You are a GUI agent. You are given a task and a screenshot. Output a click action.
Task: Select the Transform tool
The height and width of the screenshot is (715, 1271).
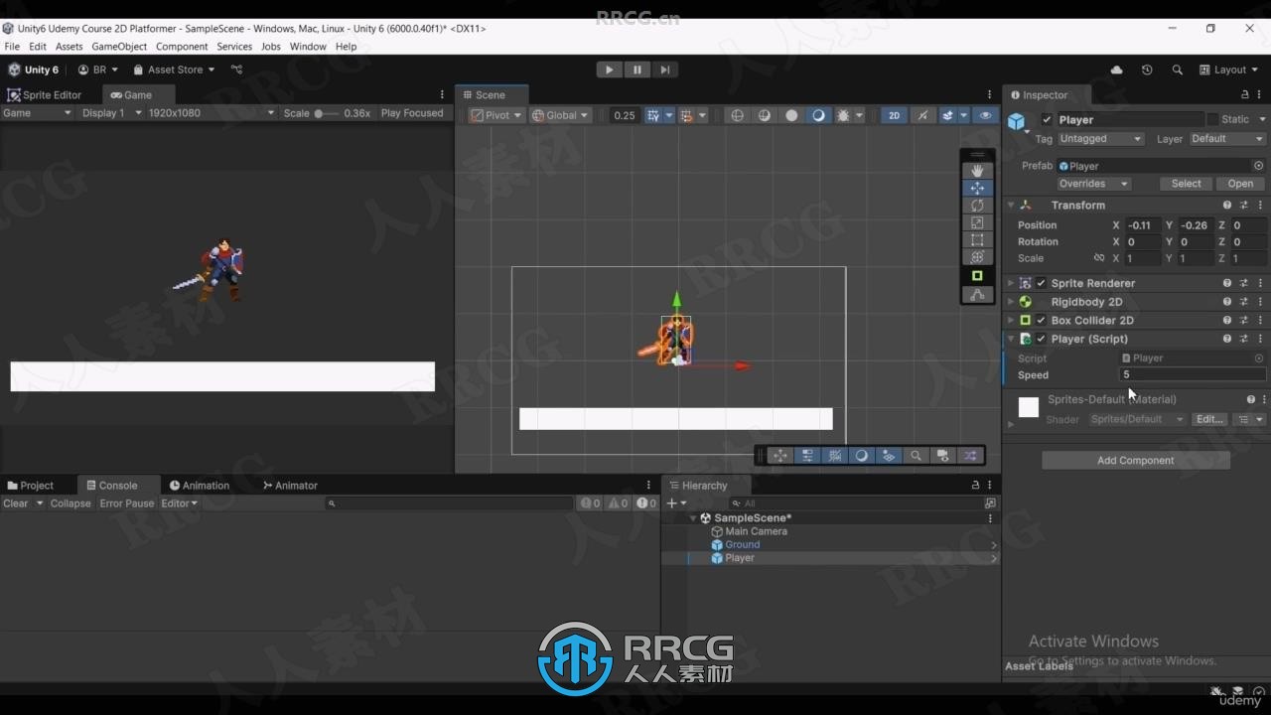[977, 257]
